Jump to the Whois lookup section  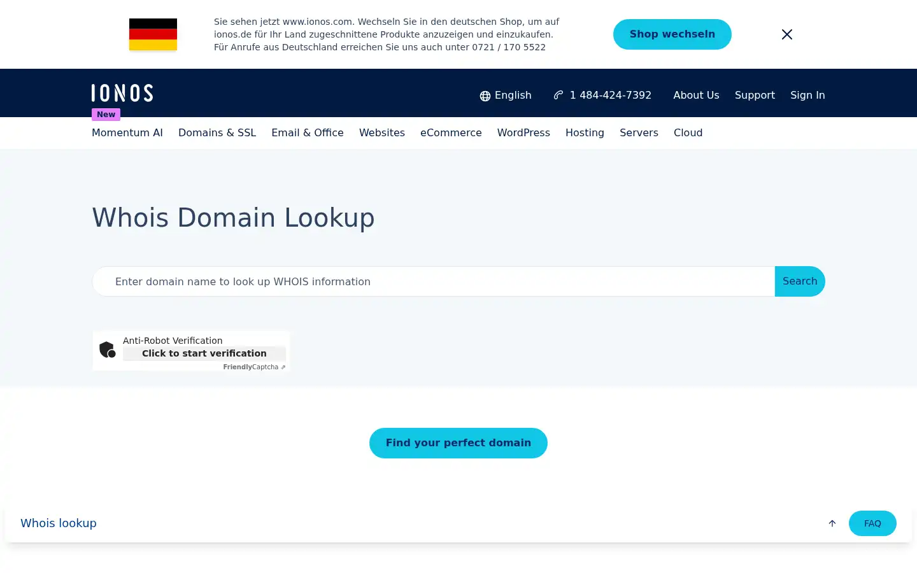point(59,523)
